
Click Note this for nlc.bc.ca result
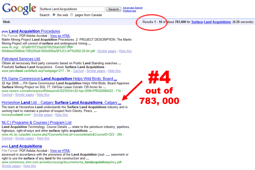[x=43, y=139]
